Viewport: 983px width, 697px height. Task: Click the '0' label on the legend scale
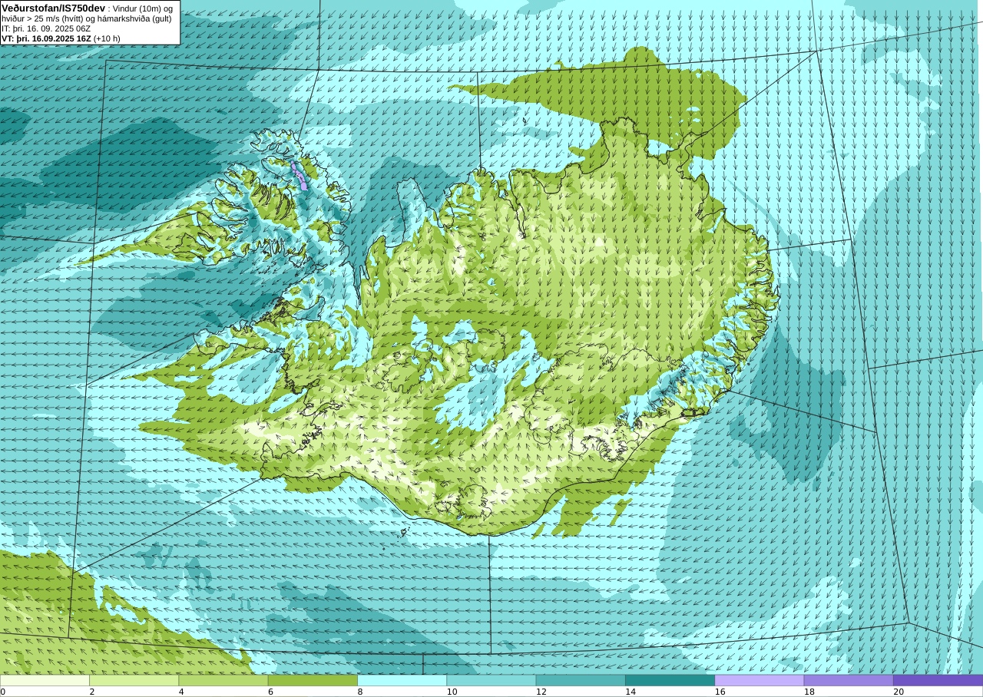click(x=2, y=692)
